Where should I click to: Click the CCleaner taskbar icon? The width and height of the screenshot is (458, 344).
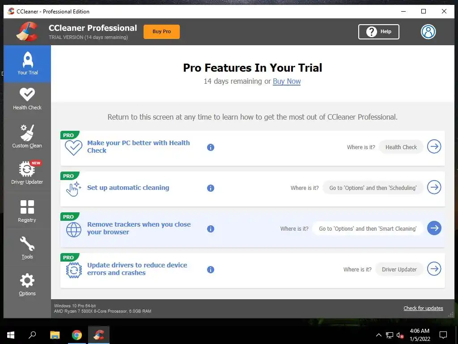pyautogui.click(x=99, y=335)
